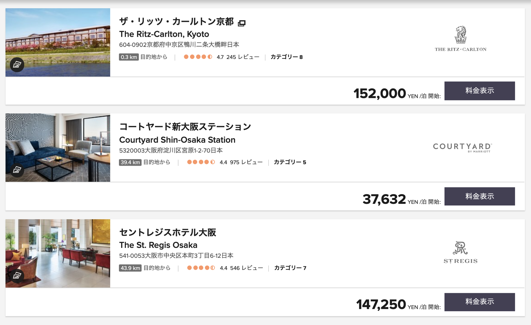This screenshot has width=531, height=325.
Task: Click the new-window icon beside ザ・リッツ・カールトン京都
Action: 242,23
